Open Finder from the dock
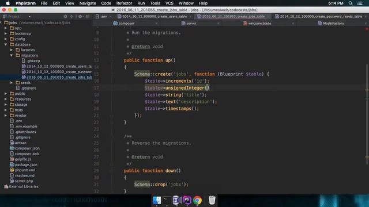 click(x=157, y=200)
